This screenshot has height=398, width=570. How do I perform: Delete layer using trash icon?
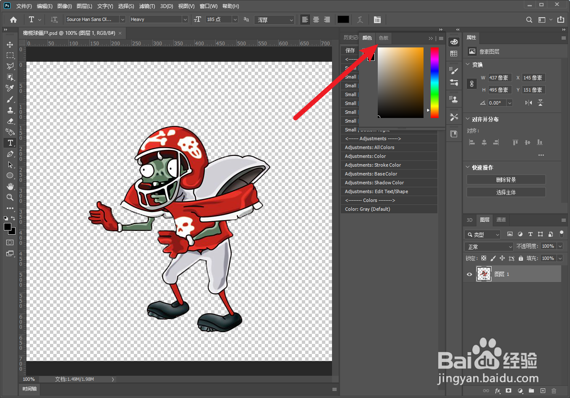click(554, 390)
